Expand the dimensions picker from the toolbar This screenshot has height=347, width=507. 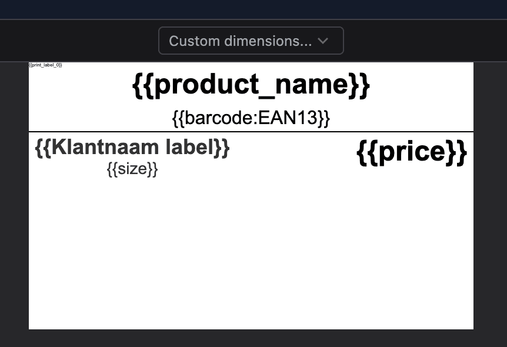tap(251, 41)
